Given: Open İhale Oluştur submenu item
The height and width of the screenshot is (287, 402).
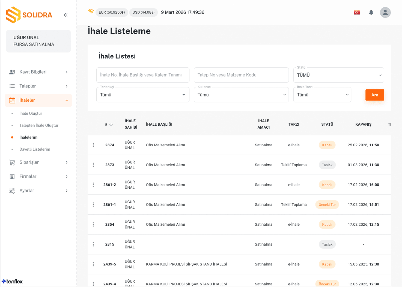Looking at the screenshot, I should pyautogui.click(x=31, y=113).
